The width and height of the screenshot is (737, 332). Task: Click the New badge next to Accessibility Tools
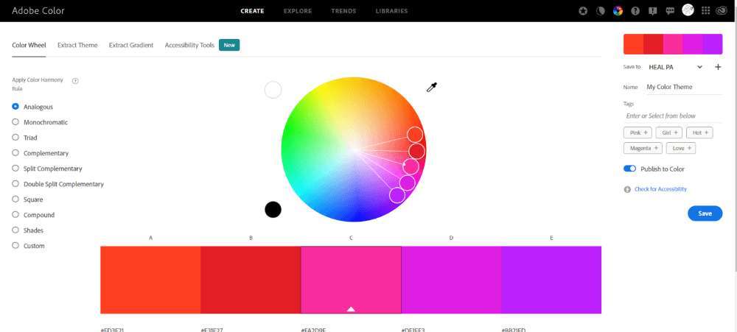229,45
